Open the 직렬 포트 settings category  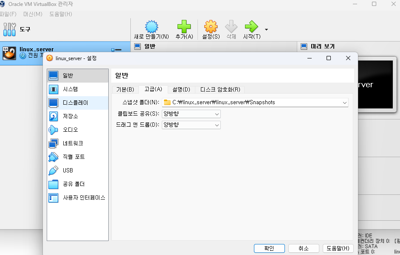click(x=78, y=157)
